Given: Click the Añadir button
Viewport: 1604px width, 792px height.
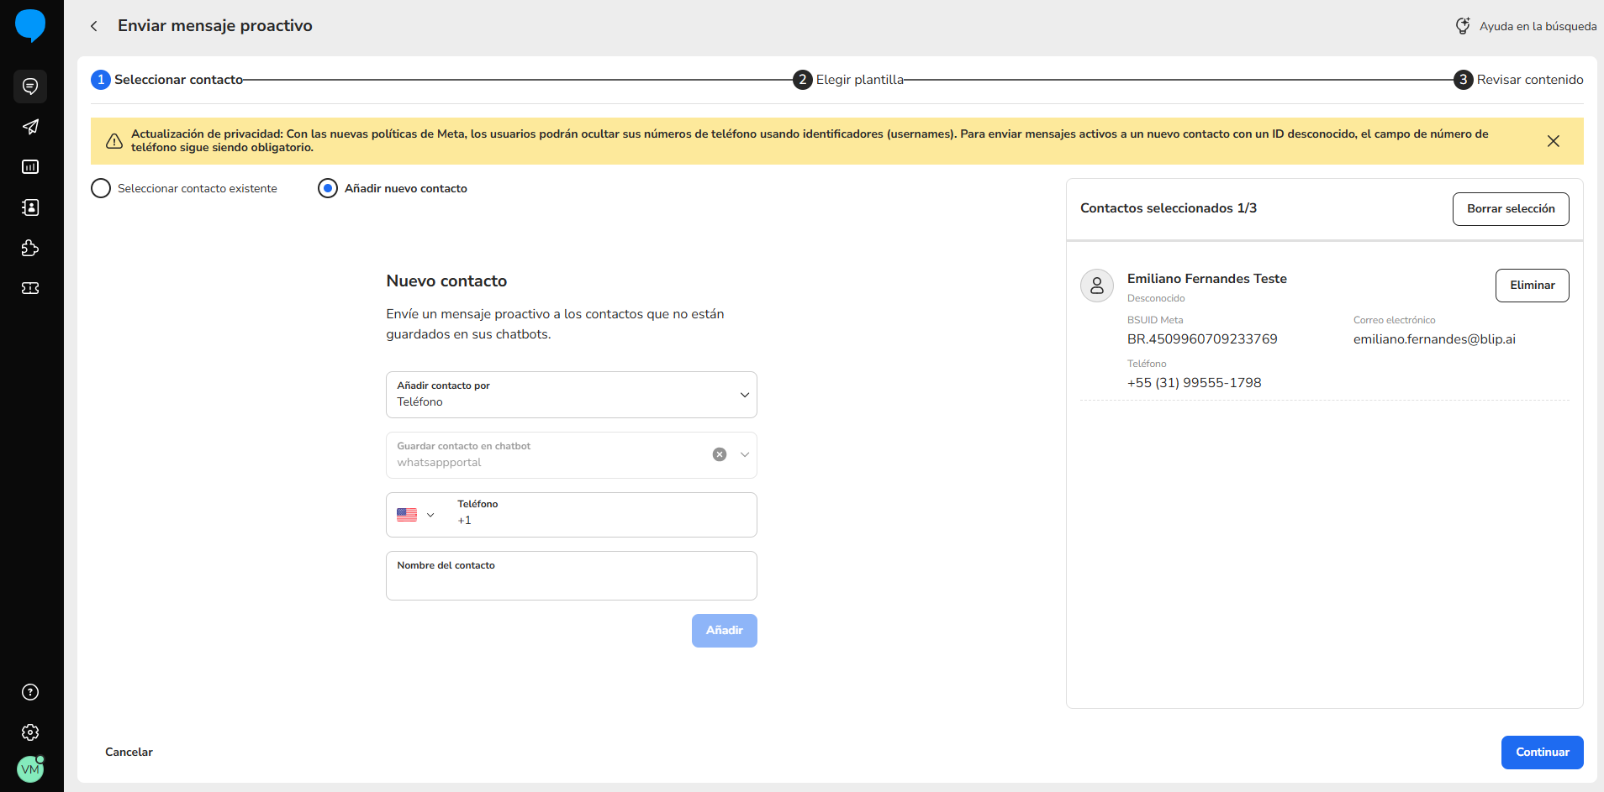Looking at the screenshot, I should [x=725, y=631].
